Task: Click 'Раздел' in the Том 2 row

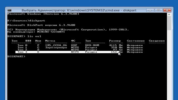Action: click(x=91, y=50)
